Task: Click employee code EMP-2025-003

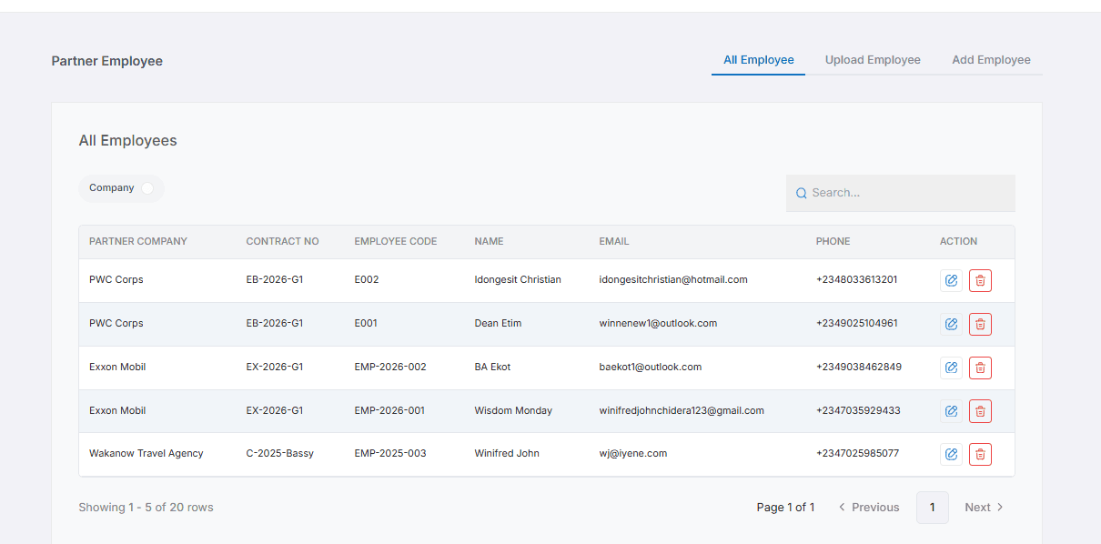Action: (x=390, y=453)
